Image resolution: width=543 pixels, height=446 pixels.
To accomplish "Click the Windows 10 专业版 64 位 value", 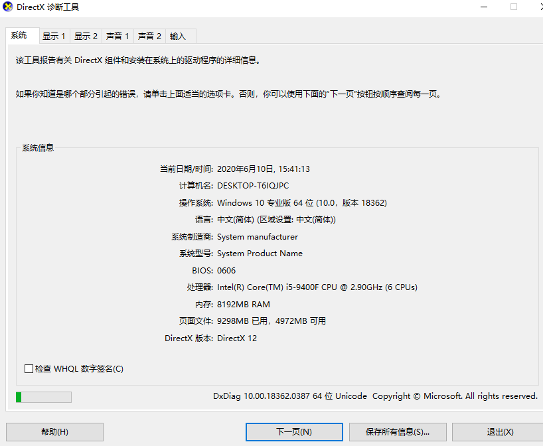I will [x=301, y=202].
